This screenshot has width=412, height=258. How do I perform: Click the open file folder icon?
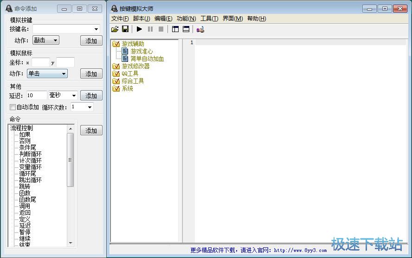pos(115,29)
